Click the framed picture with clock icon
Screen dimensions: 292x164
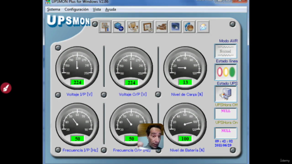147,27
